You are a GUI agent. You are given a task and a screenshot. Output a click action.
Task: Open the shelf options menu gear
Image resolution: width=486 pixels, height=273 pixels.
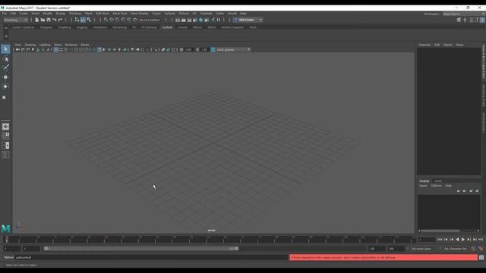[x=6, y=36]
